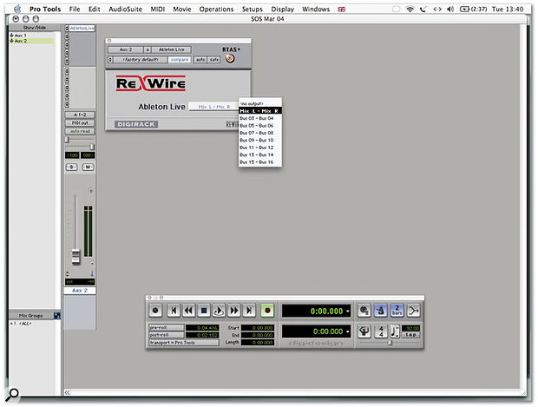Open the Setups menu
Screen dimensions: 538x407
click(252, 10)
